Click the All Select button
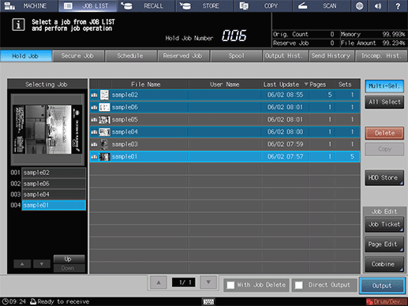408x306 pixels. [x=384, y=102]
